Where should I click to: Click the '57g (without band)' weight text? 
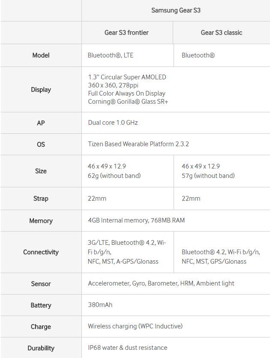(208, 175)
